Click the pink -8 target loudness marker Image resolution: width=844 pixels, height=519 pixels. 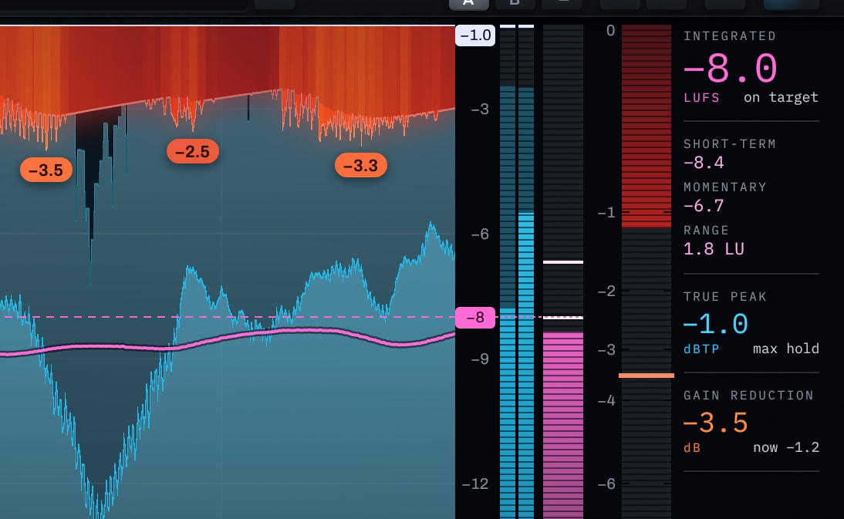tap(475, 318)
